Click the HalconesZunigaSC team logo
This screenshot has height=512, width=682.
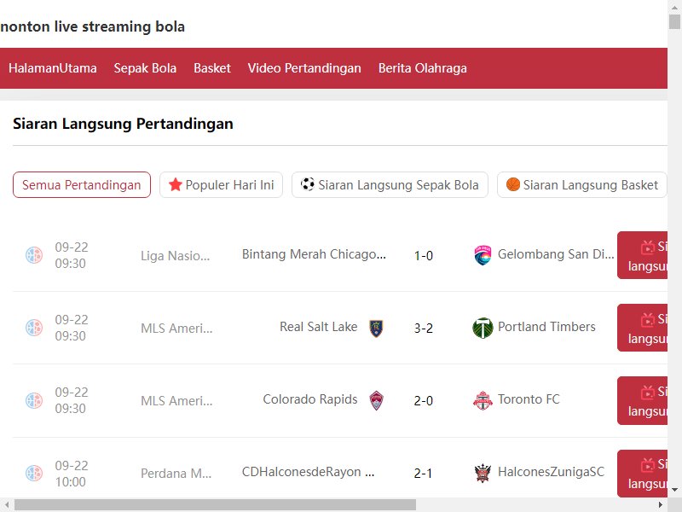483,474
